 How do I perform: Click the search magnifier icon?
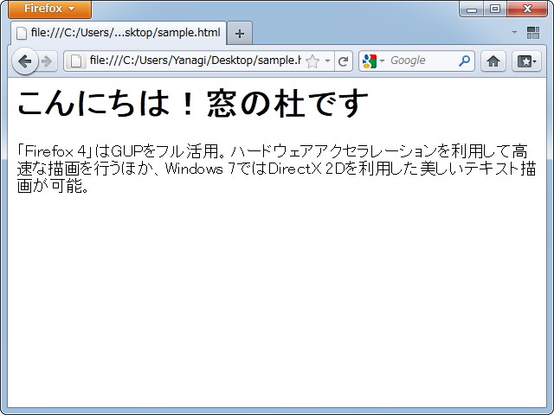click(465, 61)
